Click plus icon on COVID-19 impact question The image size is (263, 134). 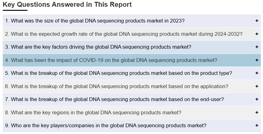click(x=257, y=60)
